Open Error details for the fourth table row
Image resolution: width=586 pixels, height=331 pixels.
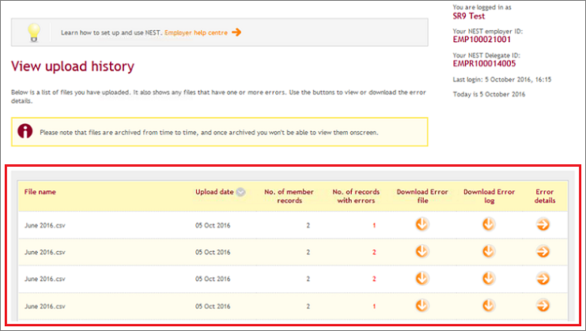543,306
